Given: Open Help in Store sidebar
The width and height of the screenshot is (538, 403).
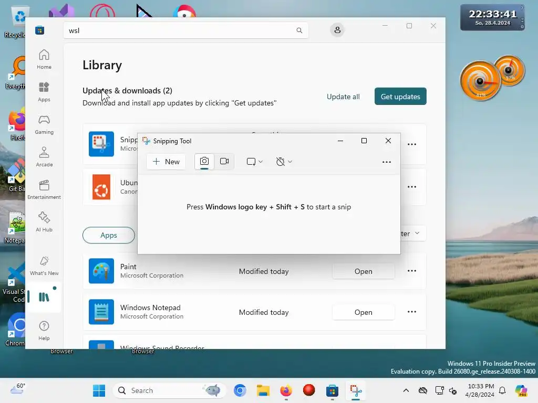Looking at the screenshot, I should (x=44, y=331).
